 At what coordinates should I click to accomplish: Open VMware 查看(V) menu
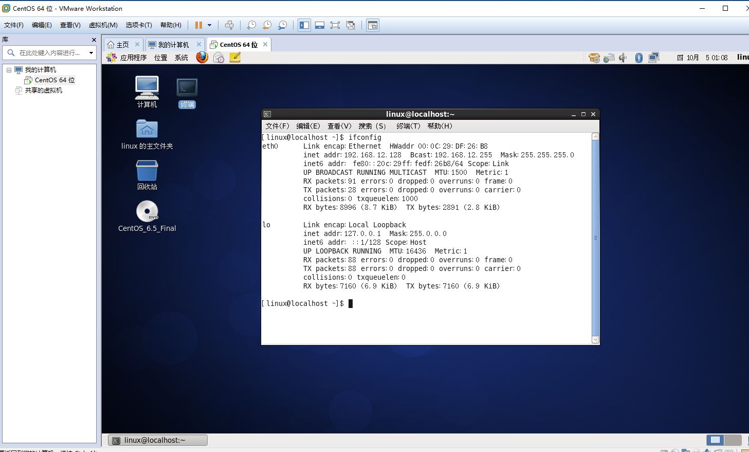[x=70, y=25]
